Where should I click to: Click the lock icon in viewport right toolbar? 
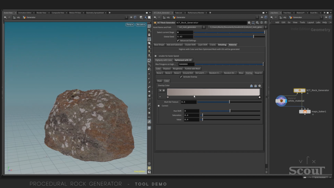[x=149, y=35]
